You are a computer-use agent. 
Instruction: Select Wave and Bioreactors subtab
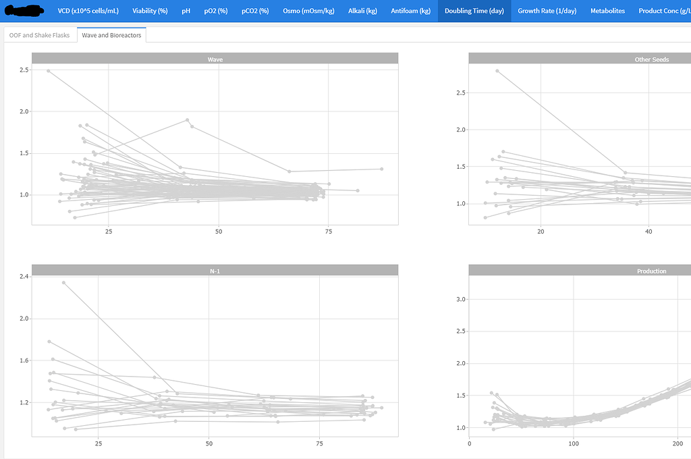[x=111, y=35]
